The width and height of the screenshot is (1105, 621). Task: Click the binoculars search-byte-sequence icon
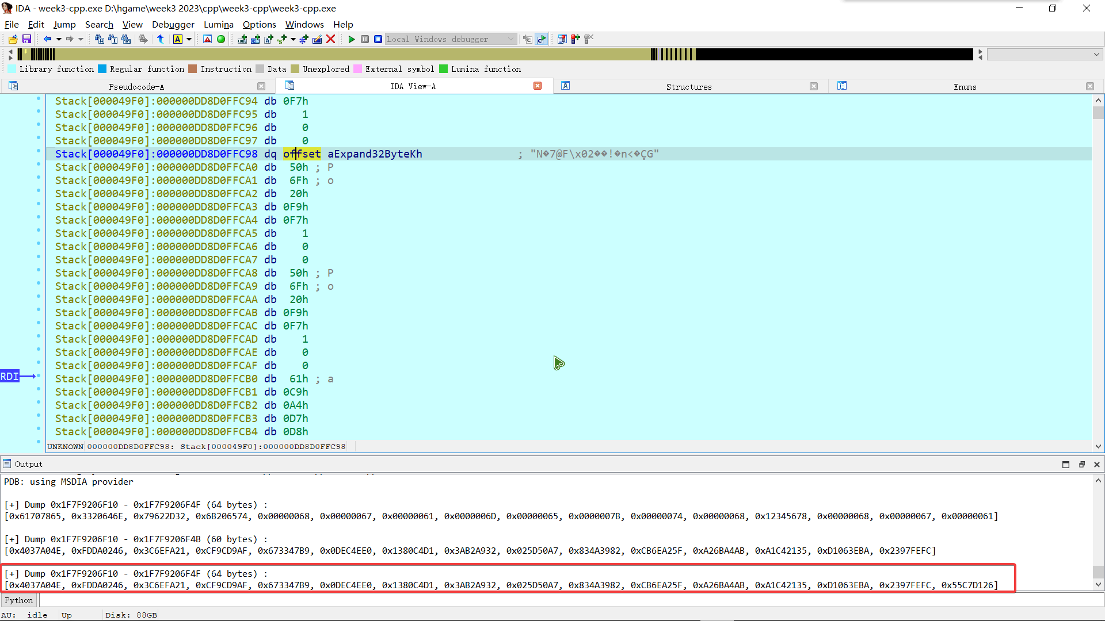click(x=126, y=39)
